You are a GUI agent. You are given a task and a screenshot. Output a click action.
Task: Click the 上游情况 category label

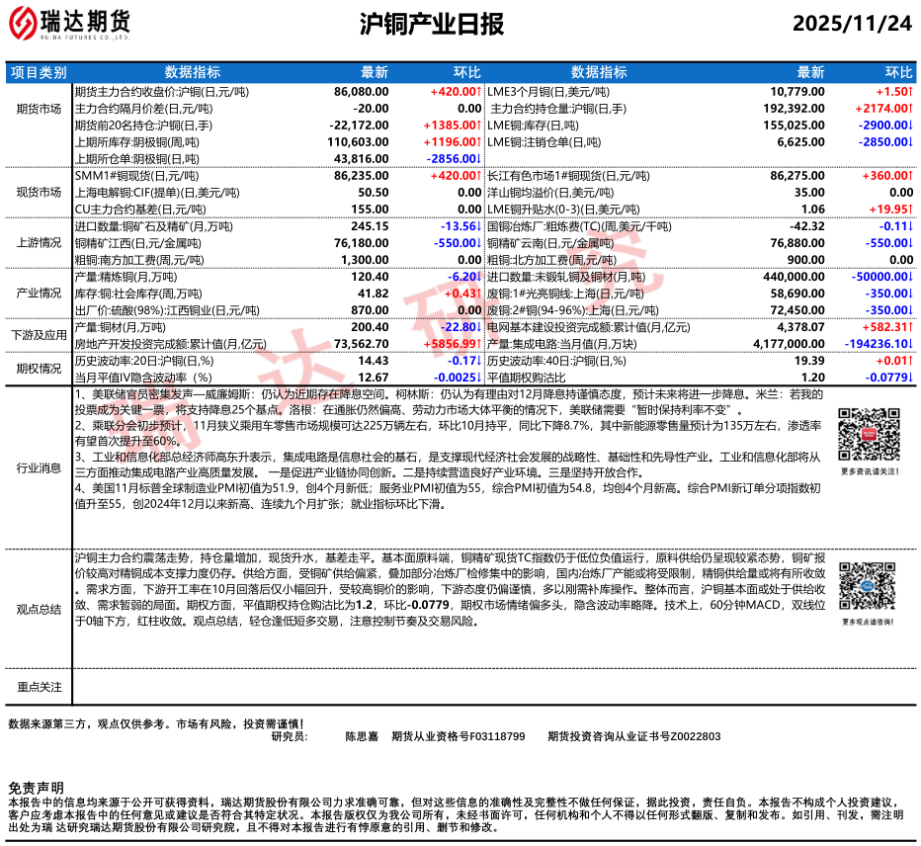[39, 242]
